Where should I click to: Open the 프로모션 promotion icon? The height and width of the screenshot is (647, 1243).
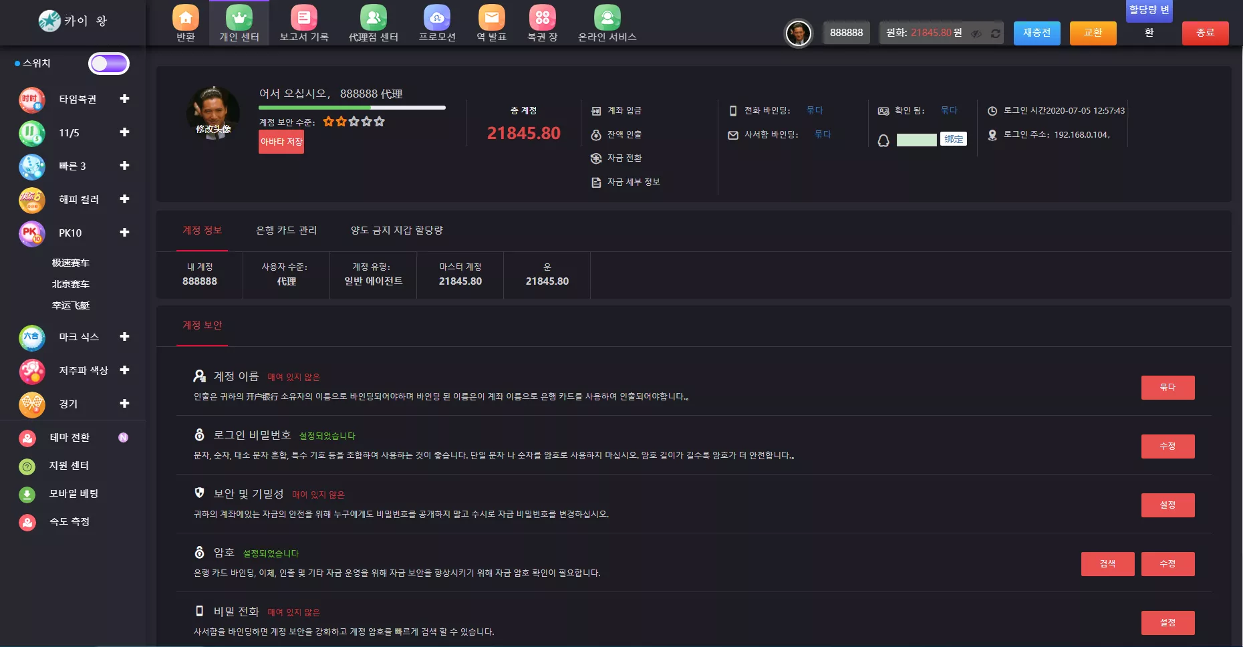click(x=436, y=18)
